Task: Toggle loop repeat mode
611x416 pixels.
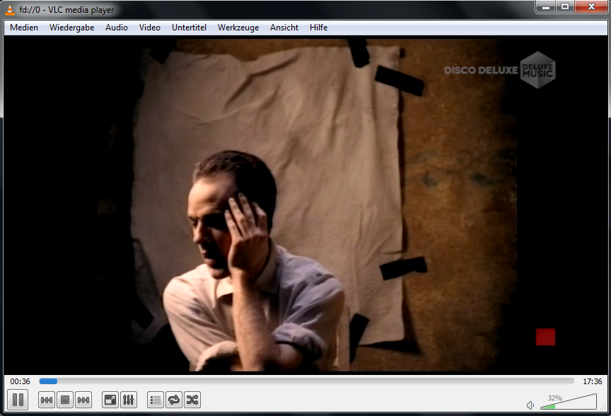Action: tap(174, 400)
